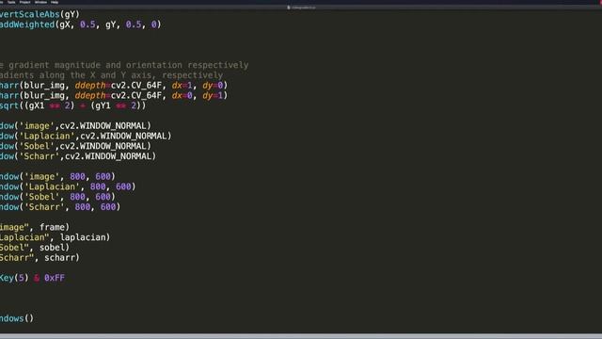
Task: Click 'image',cv2.WINDOW_NORMAL line
Action: tap(75, 126)
